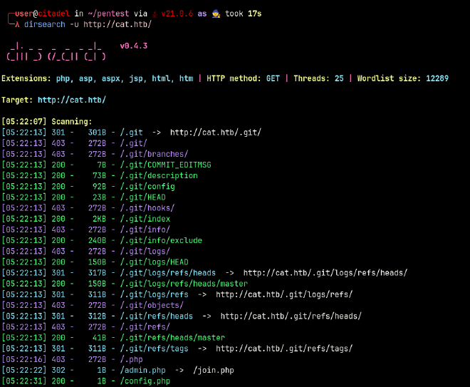This screenshot has width=470, height=387.
Task: Select the dirsearch command text
Action: 88,24
